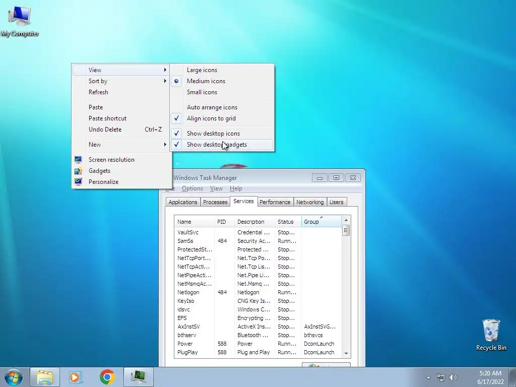Image resolution: width=516 pixels, height=387 pixels.
Task: Click Show desktop strip at taskbar end
Action: tap(512, 377)
